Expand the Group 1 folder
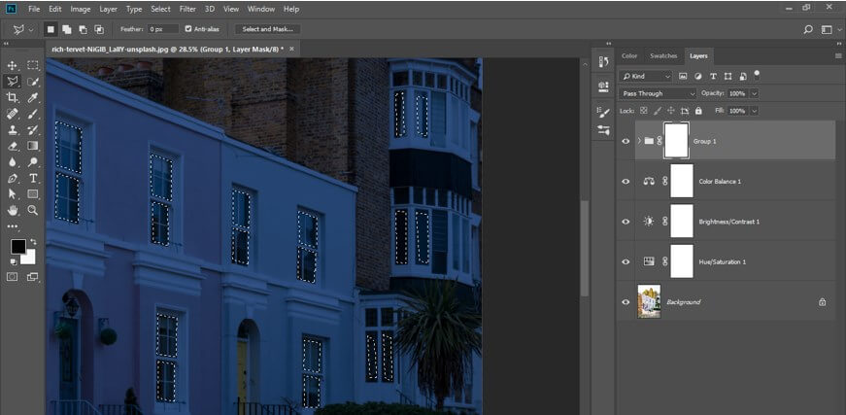Viewport: 846px width, 415px height. [639, 141]
